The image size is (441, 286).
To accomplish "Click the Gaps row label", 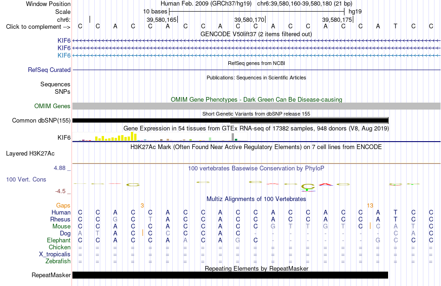I will tap(63, 206).
